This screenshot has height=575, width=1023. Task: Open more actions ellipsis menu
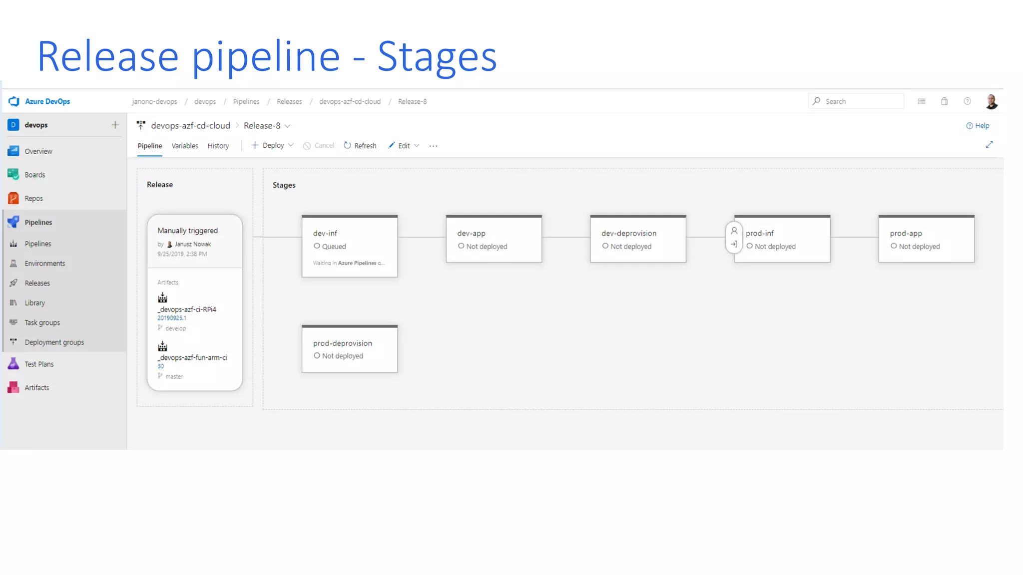[x=433, y=146]
